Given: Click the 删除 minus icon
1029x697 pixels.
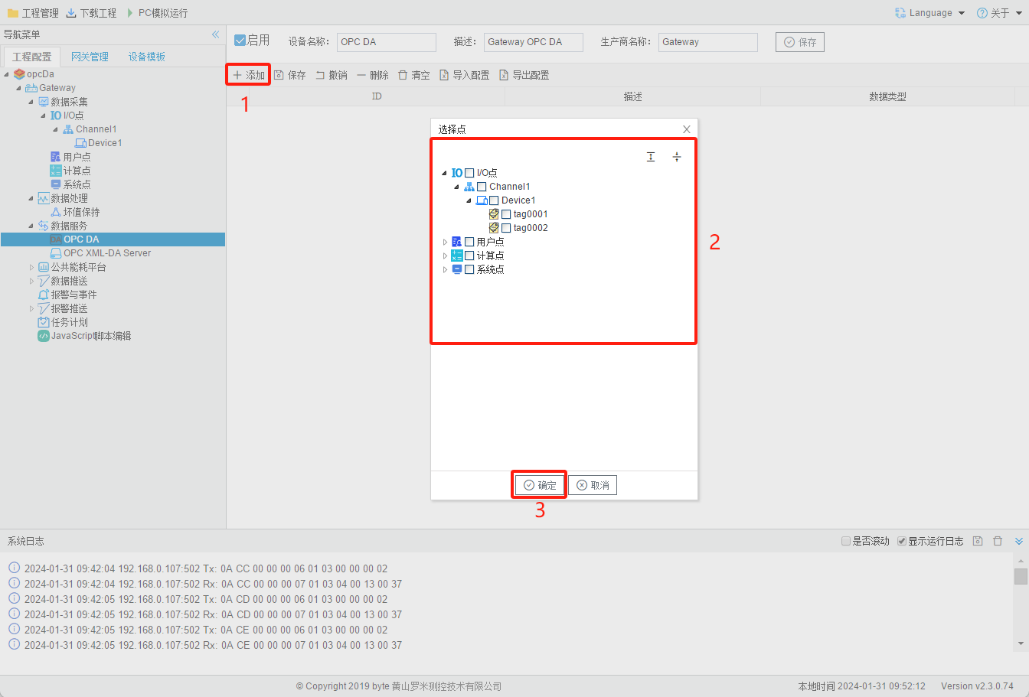Looking at the screenshot, I should tap(361, 75).
